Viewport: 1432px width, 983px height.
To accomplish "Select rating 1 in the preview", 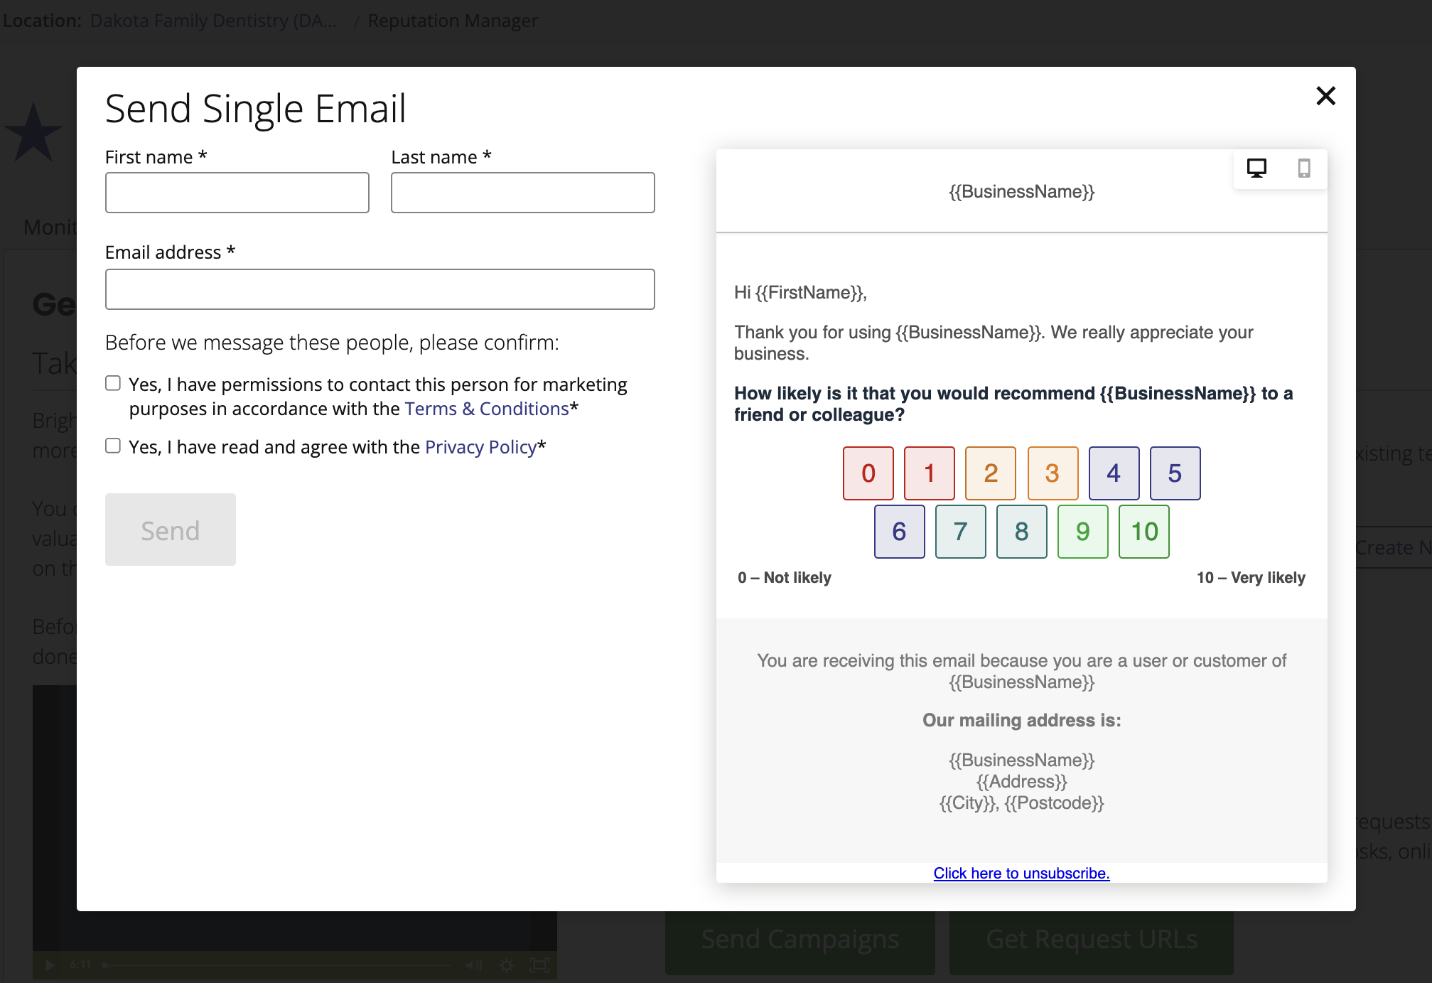I will coord(930,473).
